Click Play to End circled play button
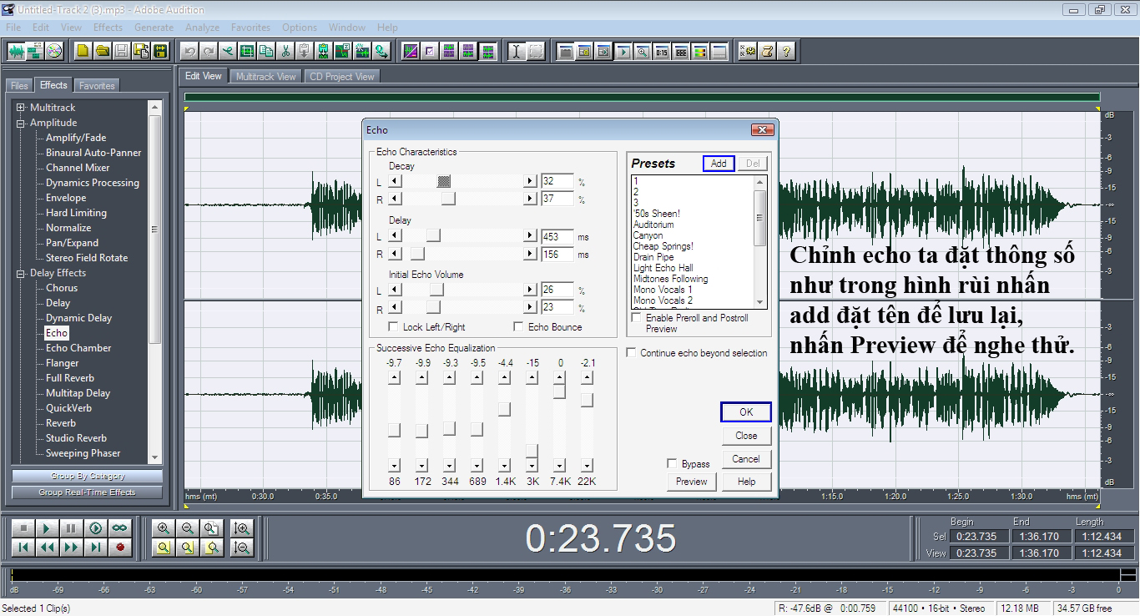Image resolution: width=1140 pixels, height=616 pixels. point(96,528)
